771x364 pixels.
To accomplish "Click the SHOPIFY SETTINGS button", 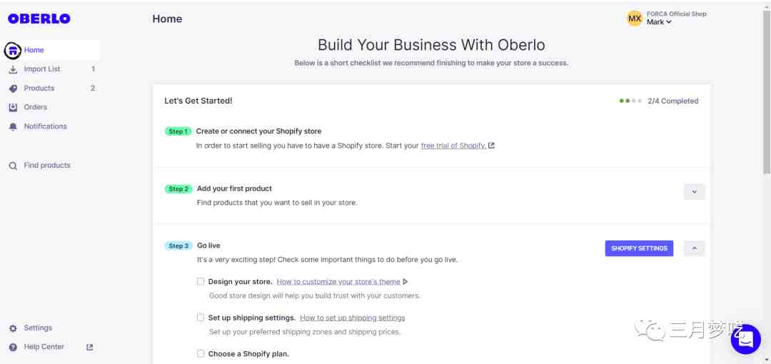I will click(x=639, y=248).
